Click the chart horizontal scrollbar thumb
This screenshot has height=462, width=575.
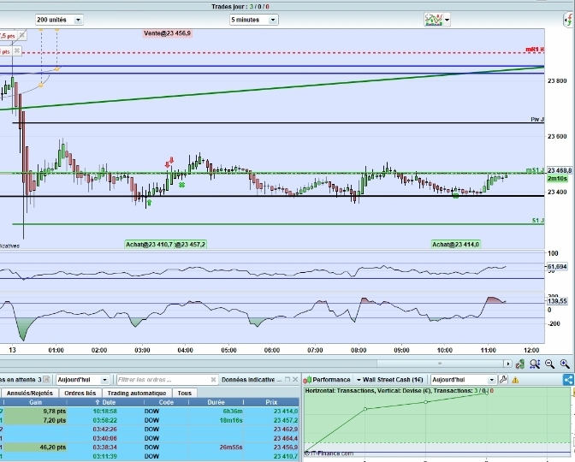[440, 364]
